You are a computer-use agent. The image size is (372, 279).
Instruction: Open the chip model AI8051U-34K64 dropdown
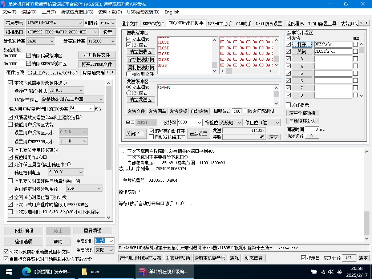(x=80, y=23)
